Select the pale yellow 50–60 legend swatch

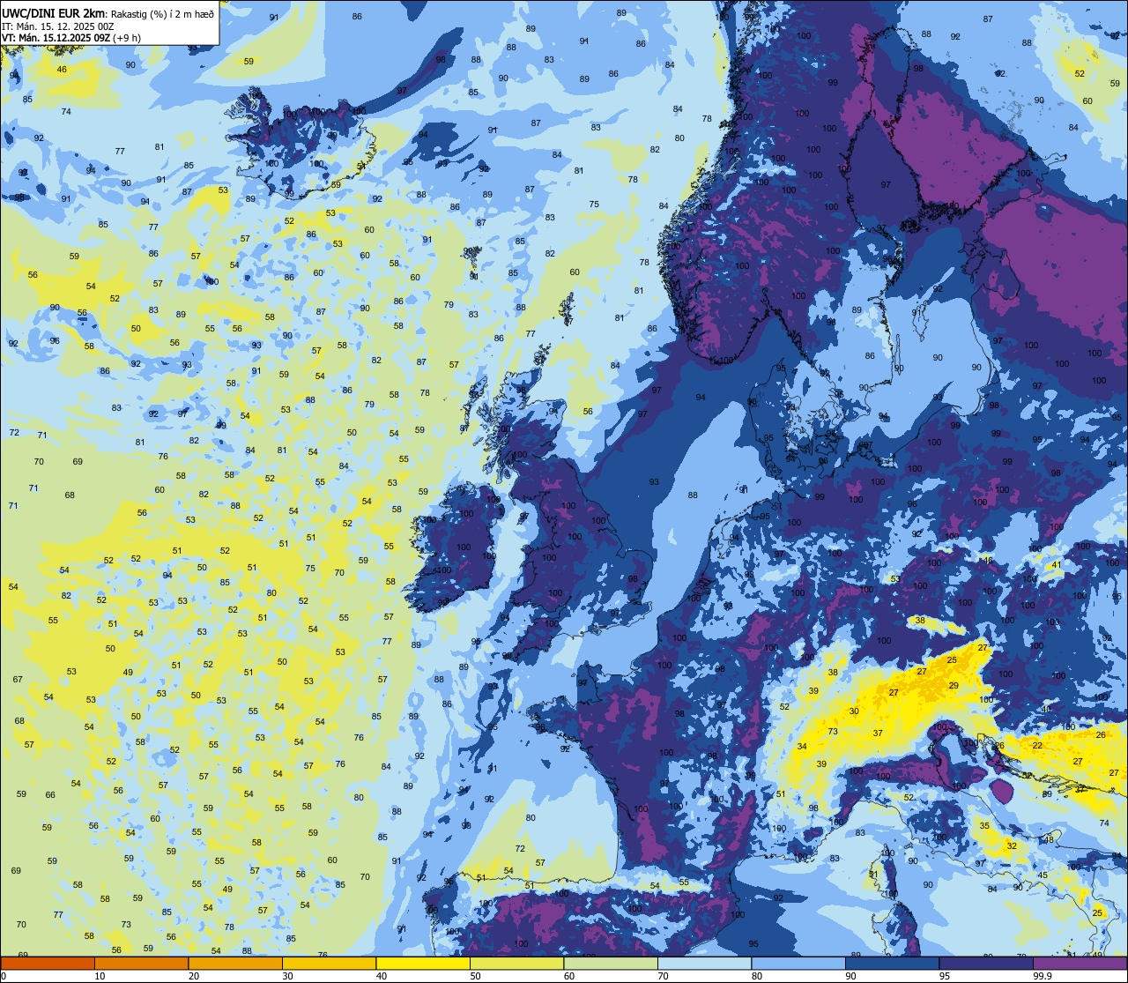[516, 963]
